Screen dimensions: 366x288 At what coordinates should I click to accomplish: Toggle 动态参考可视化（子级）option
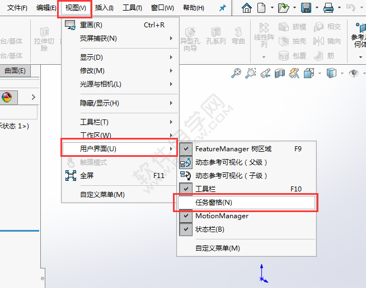tap(246, 176)
